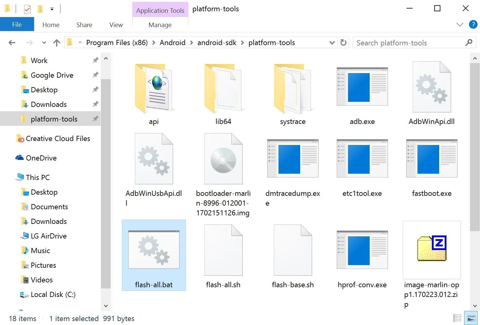Screen dimensions: 480x325
Task: Select the etc1tool.exe file icon
Action: click(x=362, y=158)
